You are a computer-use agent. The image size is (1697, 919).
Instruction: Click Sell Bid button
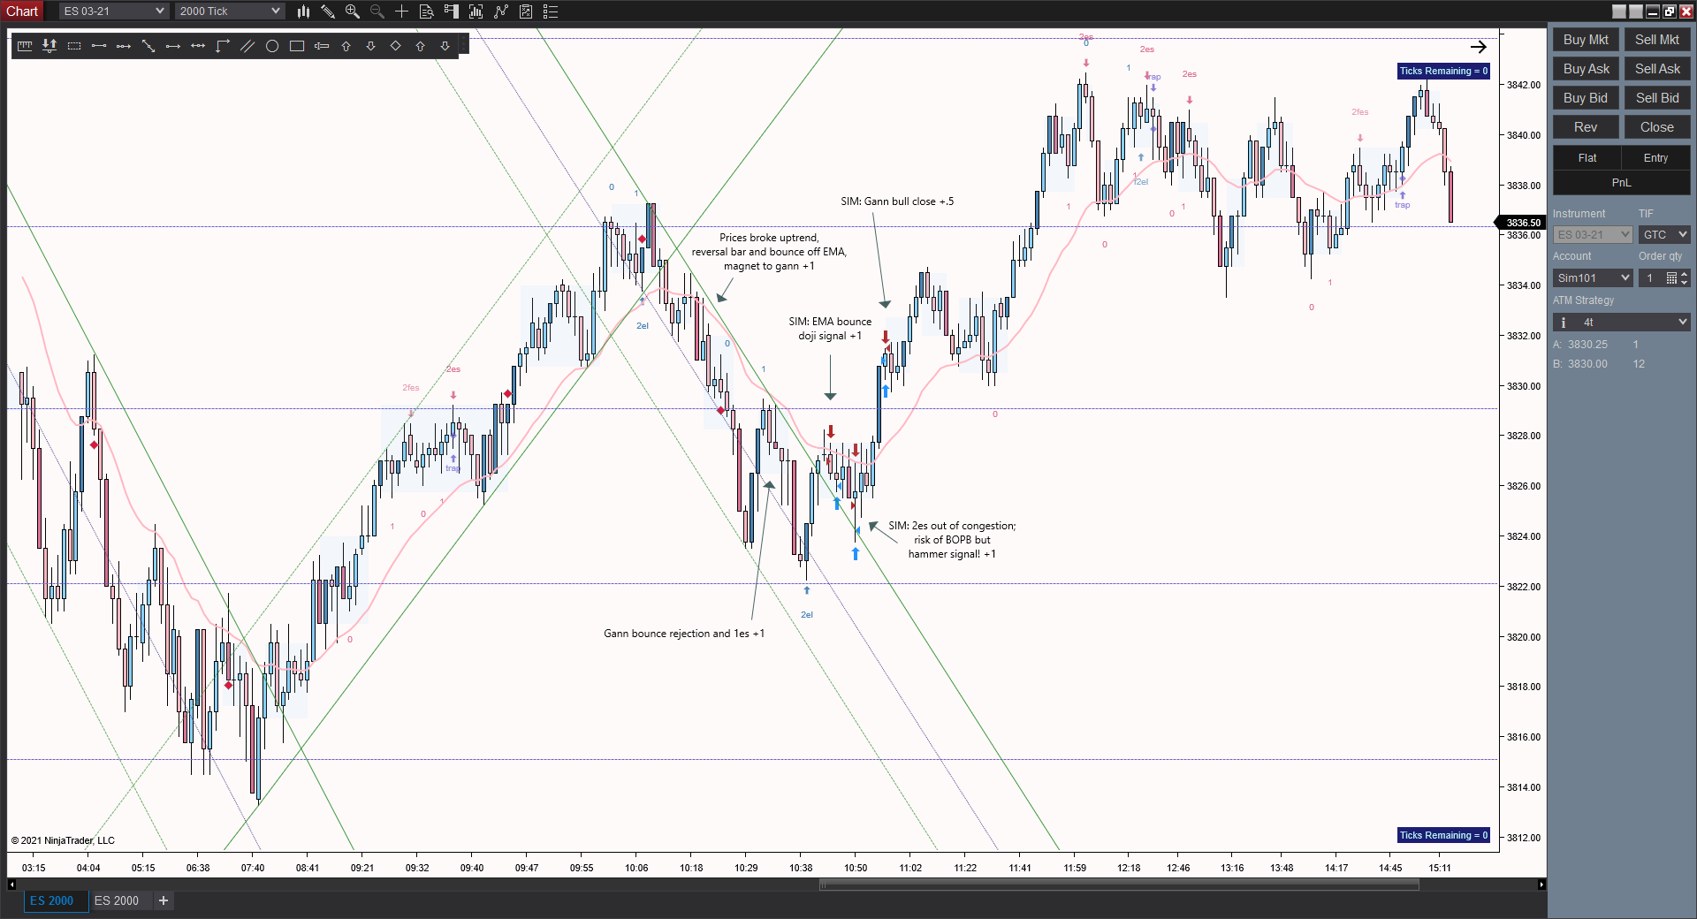click(x=1657, y=98)
